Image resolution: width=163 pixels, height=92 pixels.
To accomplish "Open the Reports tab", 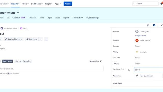I will (x=66, y=18).
